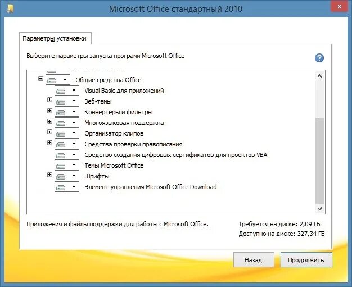Click the Office installer icon in title bar

[10, 8]
